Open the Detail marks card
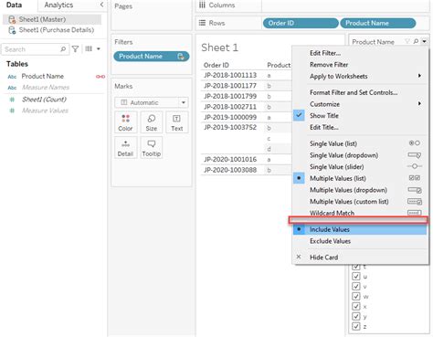The image size is (433, 337). pyautogui.click(x=125, y=148)
